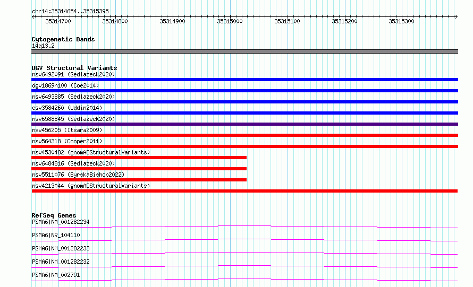Open variant nsv4213044 (gnomADStructuralVariants) label
Image resolution: width=473 pixels, height=287 pixels.
pos(91,186)
